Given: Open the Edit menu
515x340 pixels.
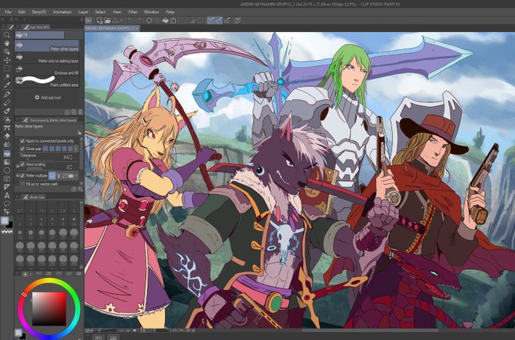Looking at the screenshot, I should 22,12.
